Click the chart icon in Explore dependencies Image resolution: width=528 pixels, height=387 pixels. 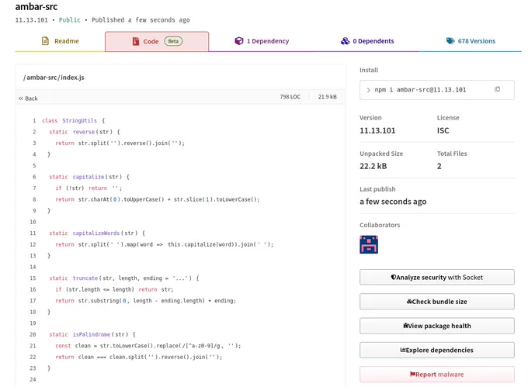pyautogui.click(x=403, y=350)
